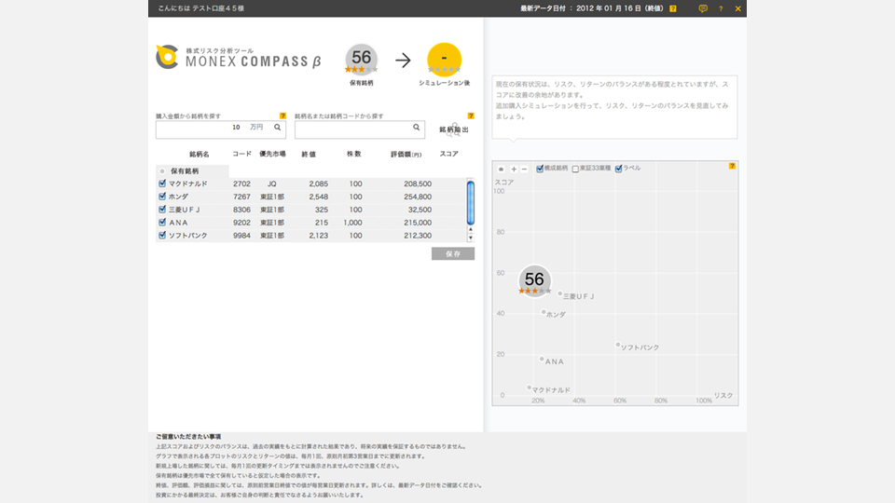
Task: Click the holdings list scroll down arrow
Action: (470, 238)
